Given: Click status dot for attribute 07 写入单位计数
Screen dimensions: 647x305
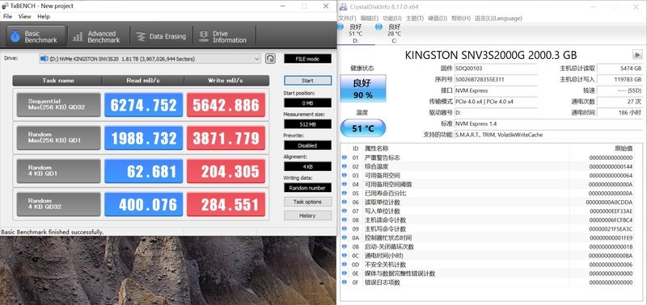Looking at the screenshot, I should pos(345,211).
